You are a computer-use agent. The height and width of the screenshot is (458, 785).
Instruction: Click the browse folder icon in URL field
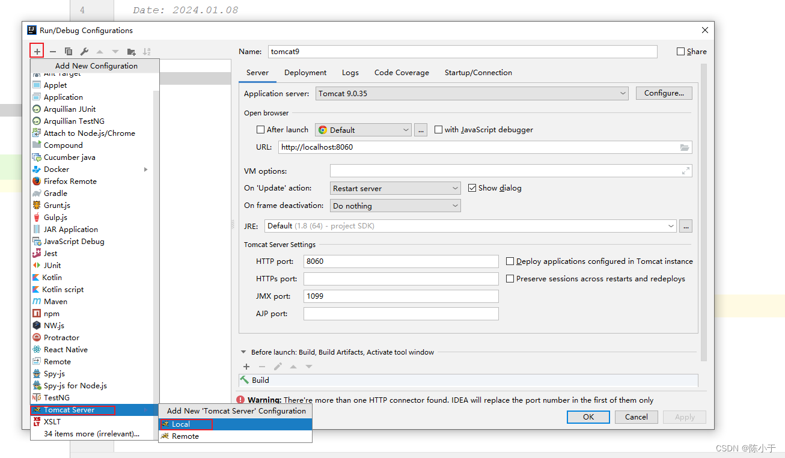685,147
